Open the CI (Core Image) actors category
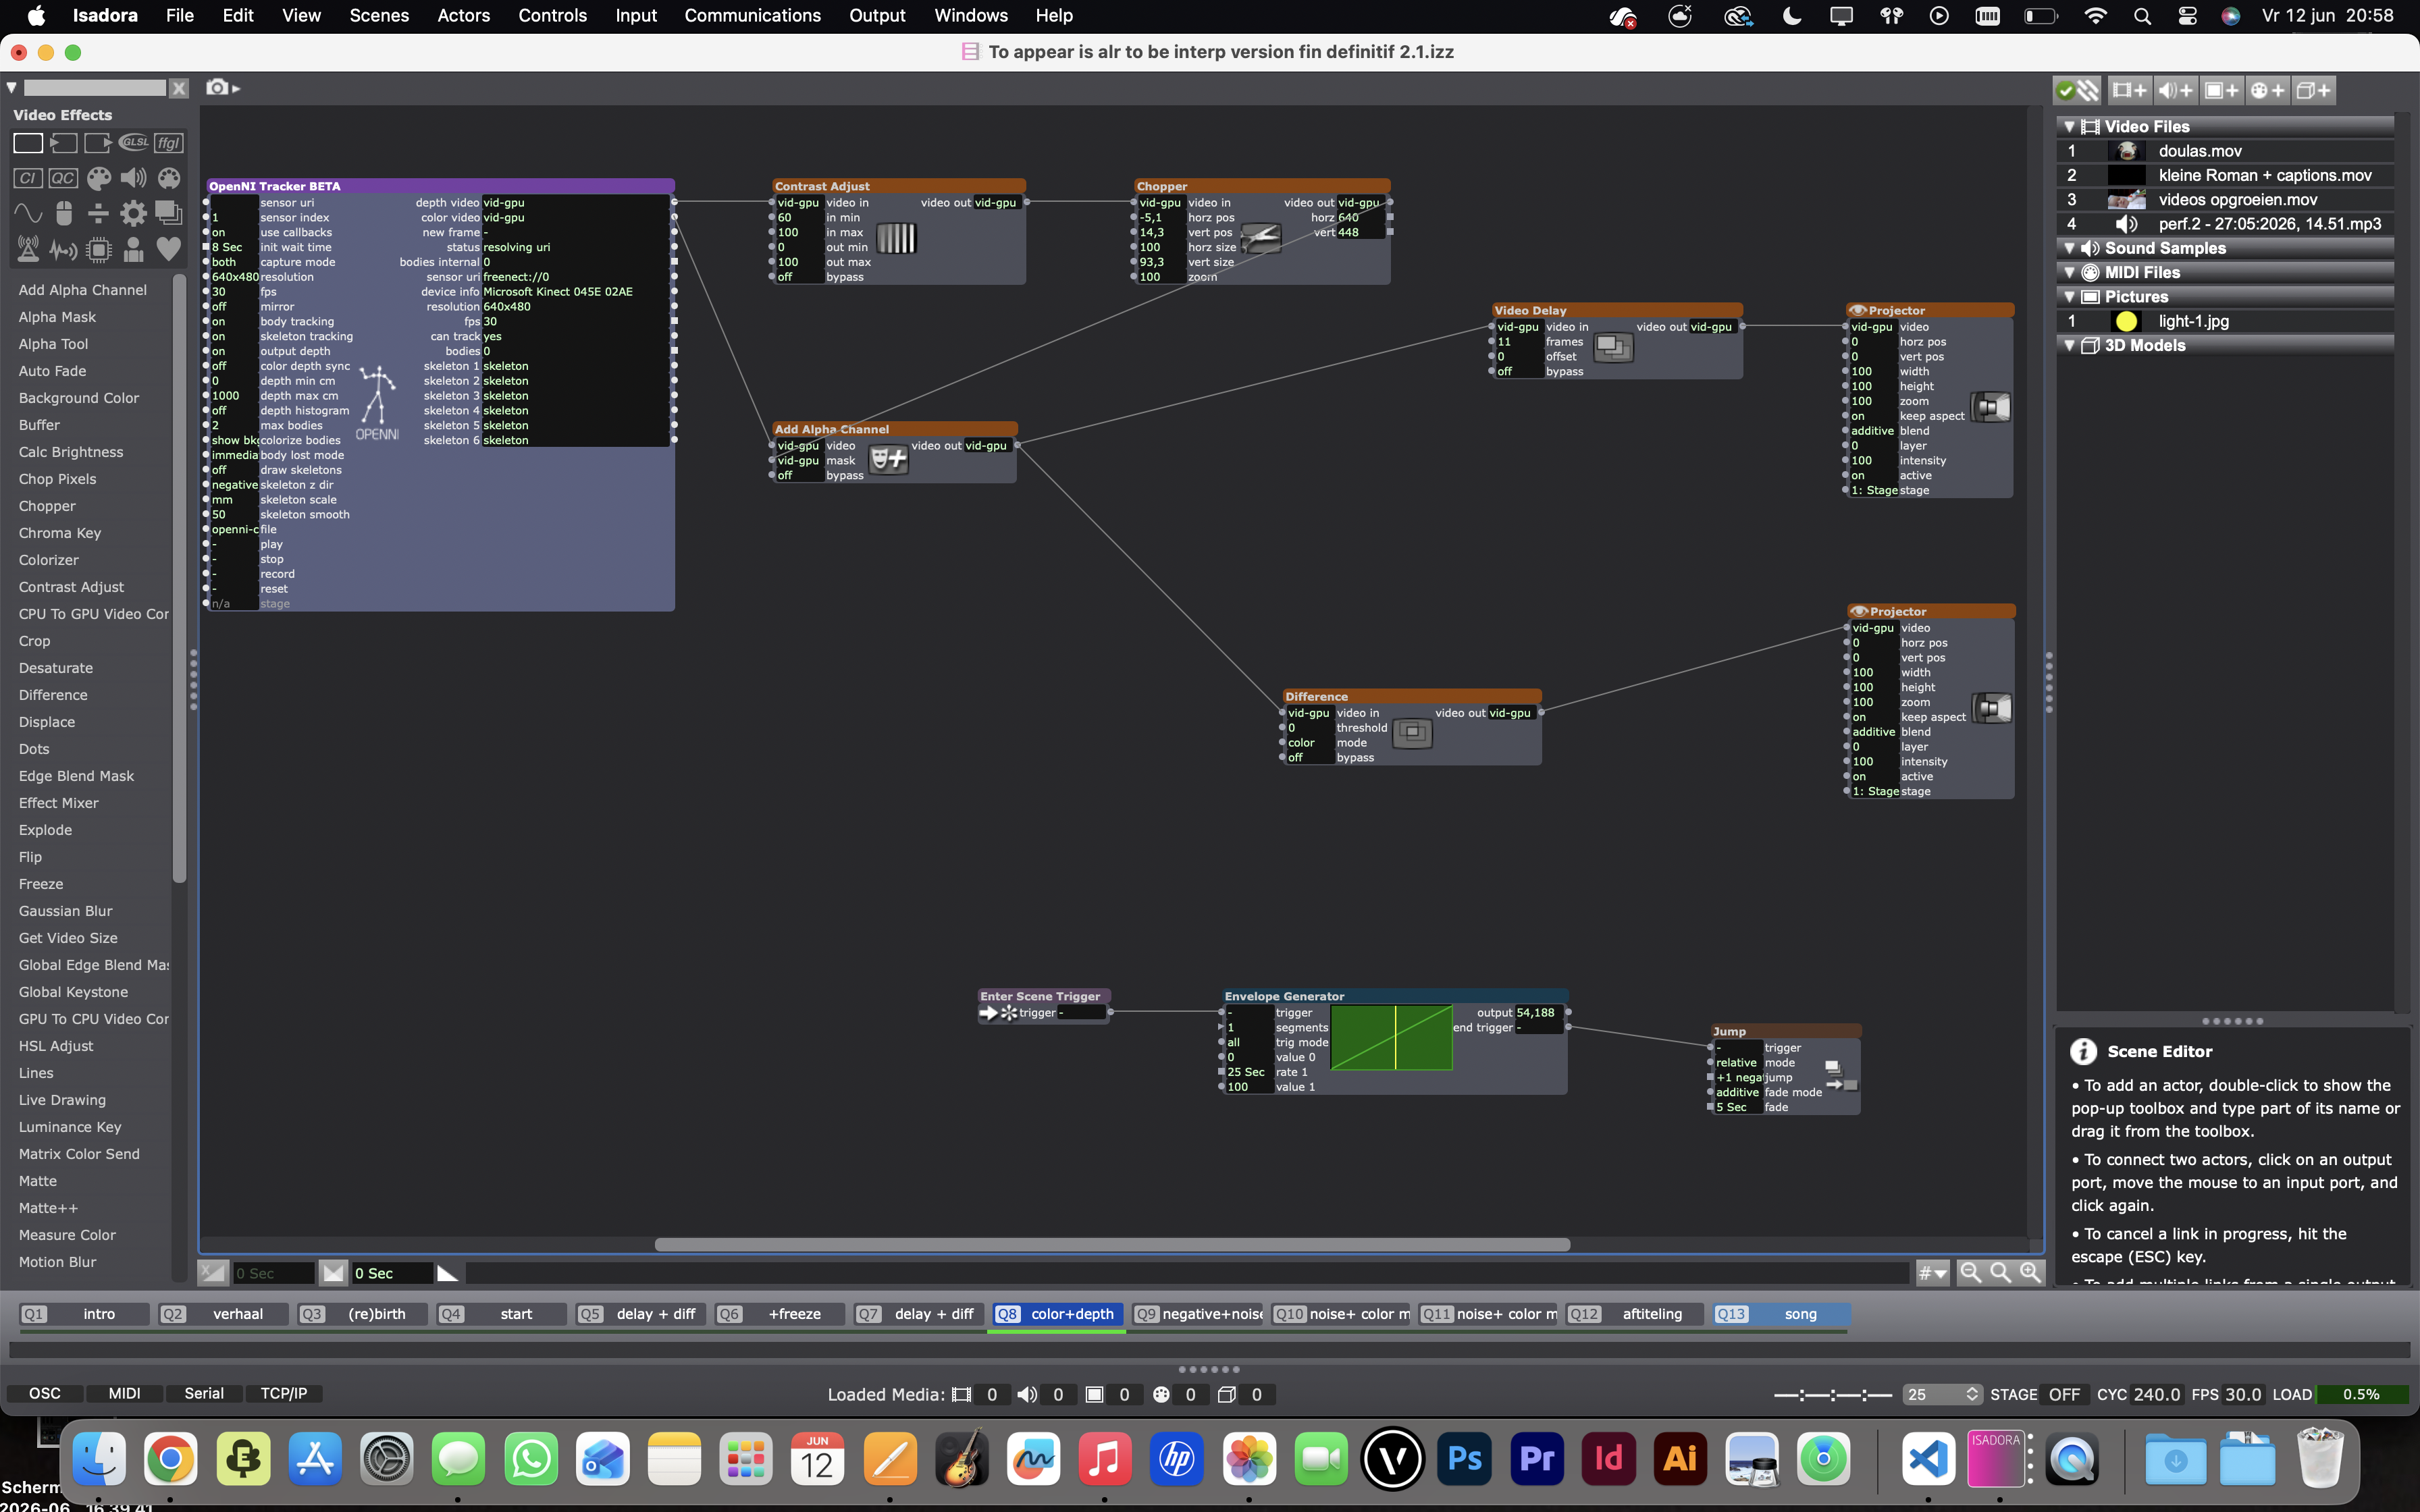Viewport: 2420px width, 1512px height. [28, 178]
